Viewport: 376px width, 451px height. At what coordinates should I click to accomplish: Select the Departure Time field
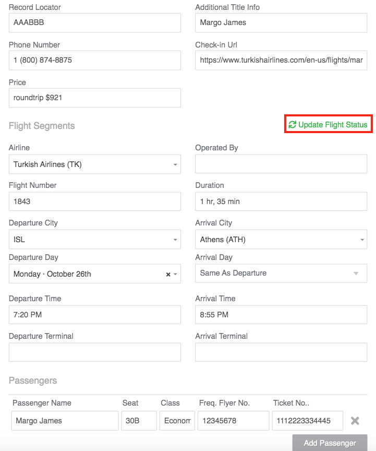tap(95, 315)
